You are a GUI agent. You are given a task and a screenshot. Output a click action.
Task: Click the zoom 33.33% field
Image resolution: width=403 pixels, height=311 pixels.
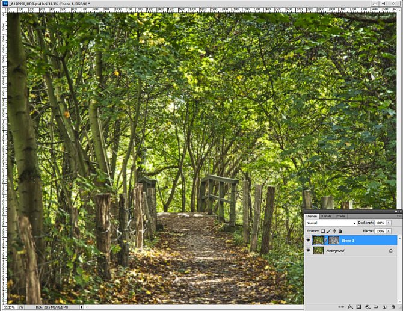[x=10, y=307]
